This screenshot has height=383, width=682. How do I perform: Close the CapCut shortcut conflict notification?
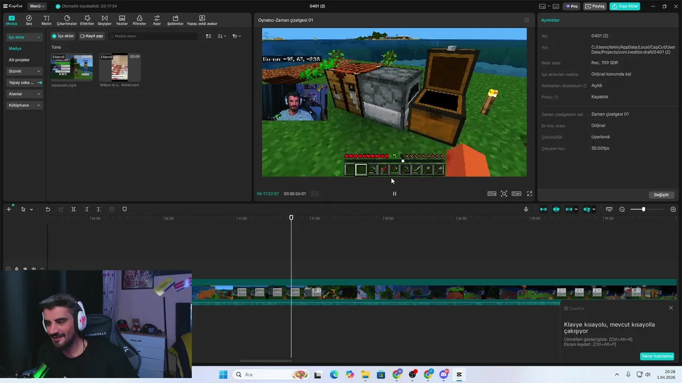[x=671, y=308]
